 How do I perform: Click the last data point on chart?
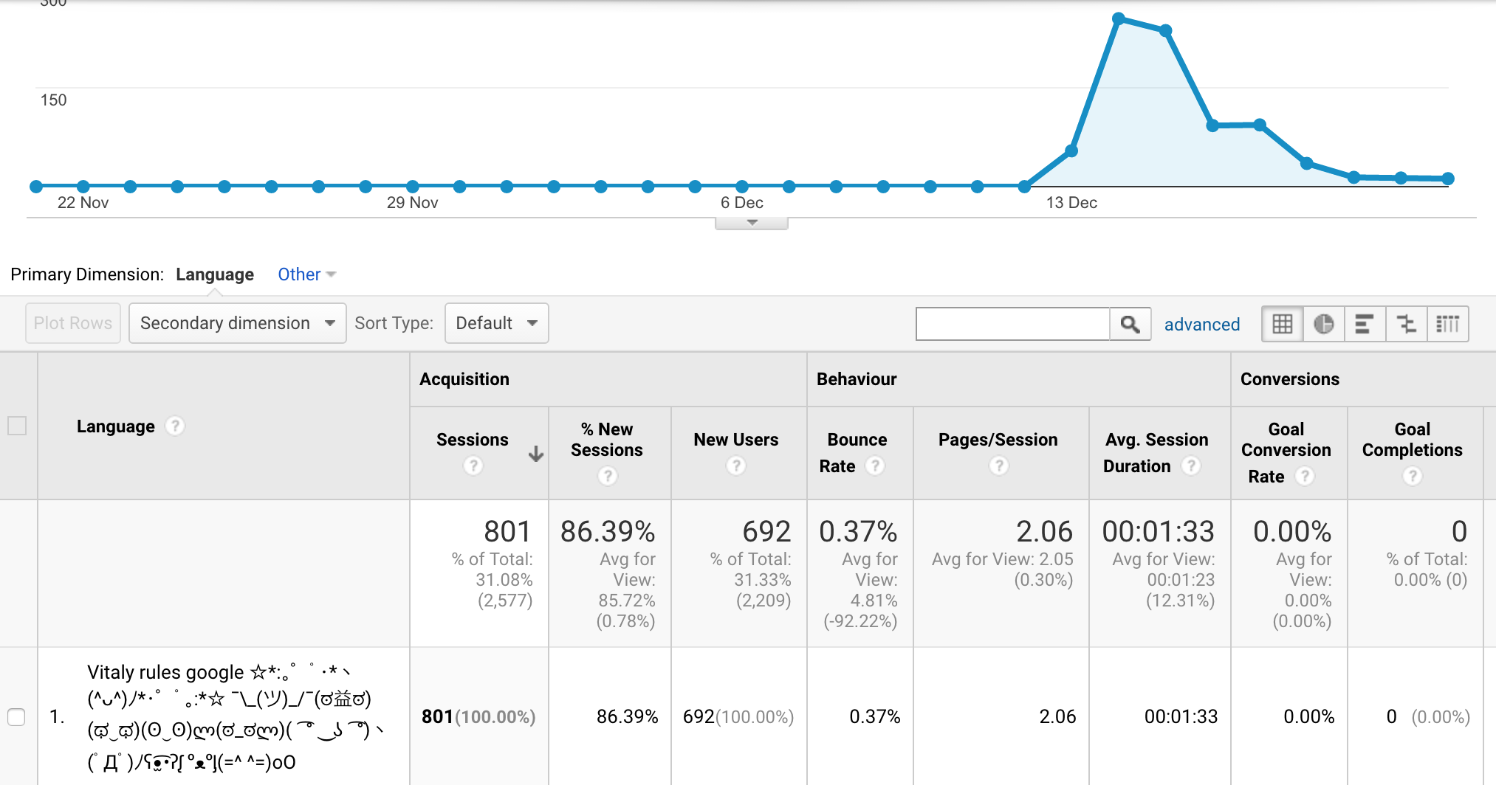[x=1448, y=179]
